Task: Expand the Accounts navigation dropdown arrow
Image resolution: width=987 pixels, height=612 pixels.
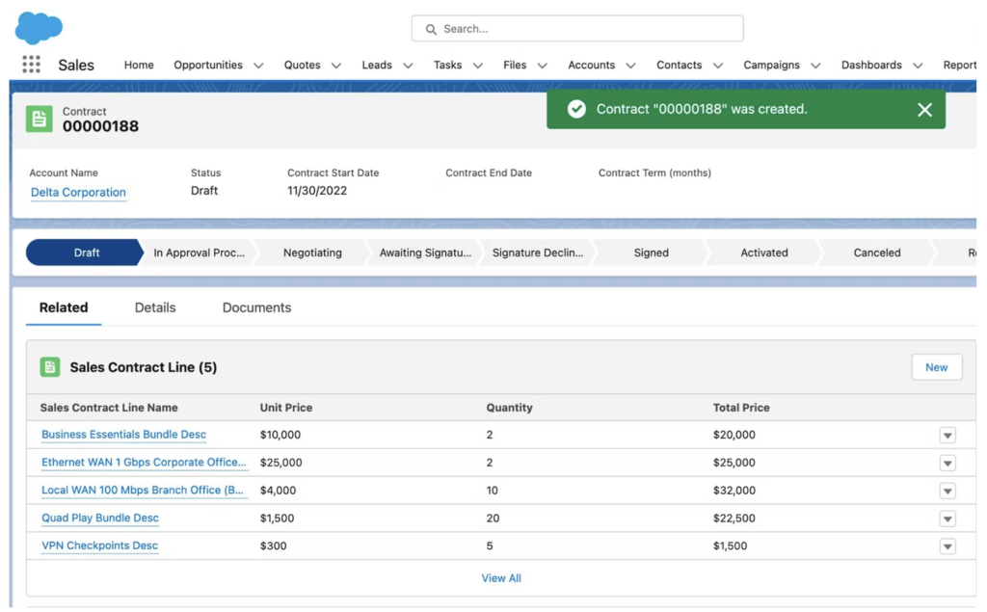Action: coord(630,66)
